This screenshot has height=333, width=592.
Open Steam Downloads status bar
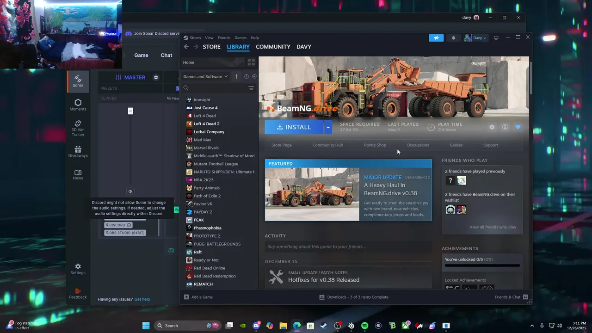pyautogui.click(x=354, y=297)
